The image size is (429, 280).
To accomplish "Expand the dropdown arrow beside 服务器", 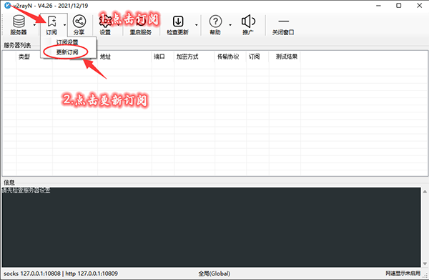I will tap(34, 25).
